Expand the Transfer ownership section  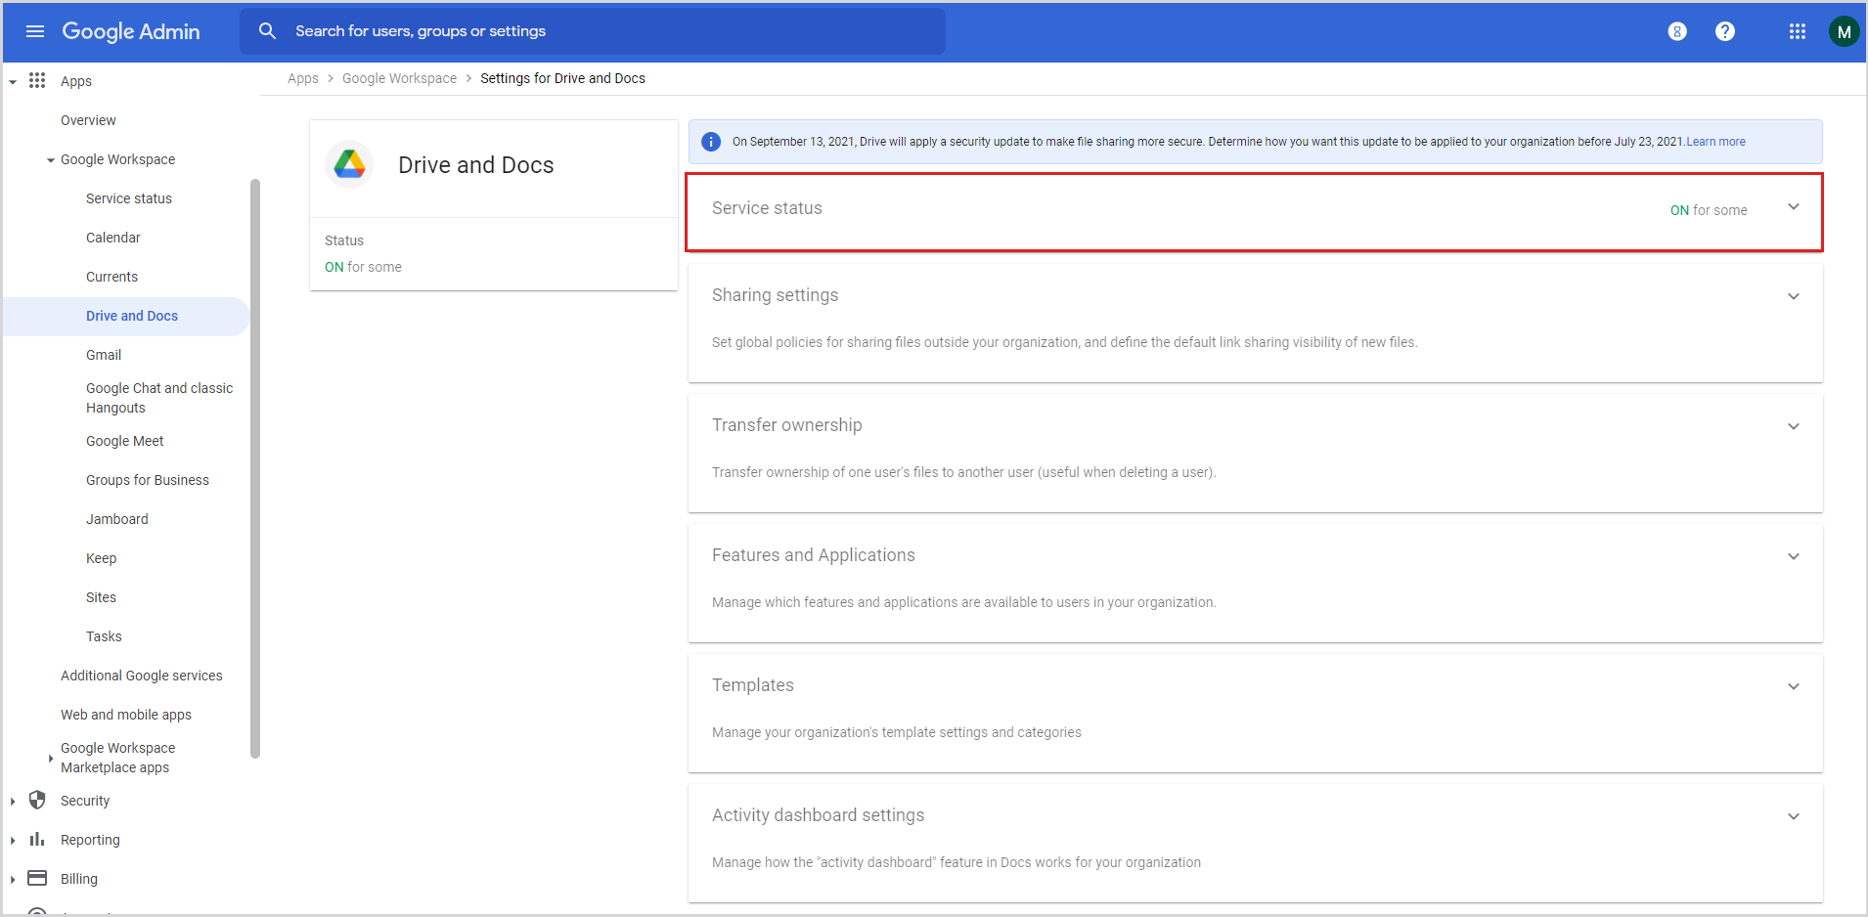(x=1794, y=425)
